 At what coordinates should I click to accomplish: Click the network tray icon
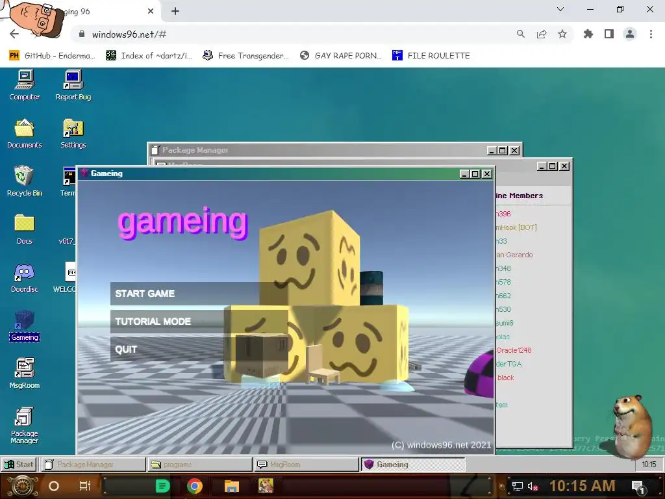click(x=518, y=487)
